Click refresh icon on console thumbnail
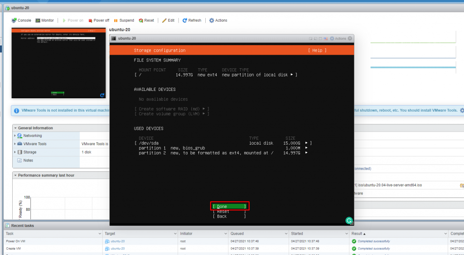This screenshot has width=464, height=255. (102, 95)
